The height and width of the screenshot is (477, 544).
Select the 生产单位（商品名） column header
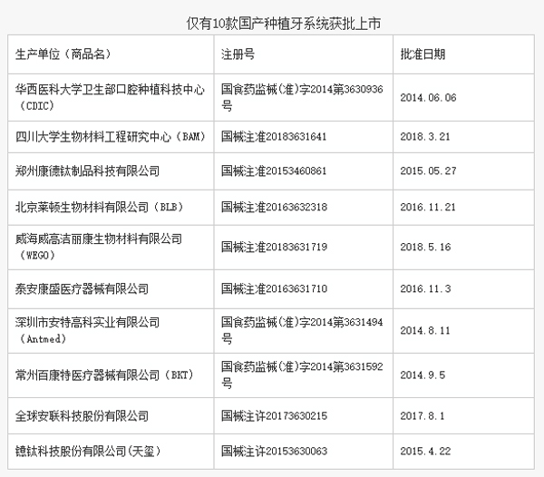point(64,54)
